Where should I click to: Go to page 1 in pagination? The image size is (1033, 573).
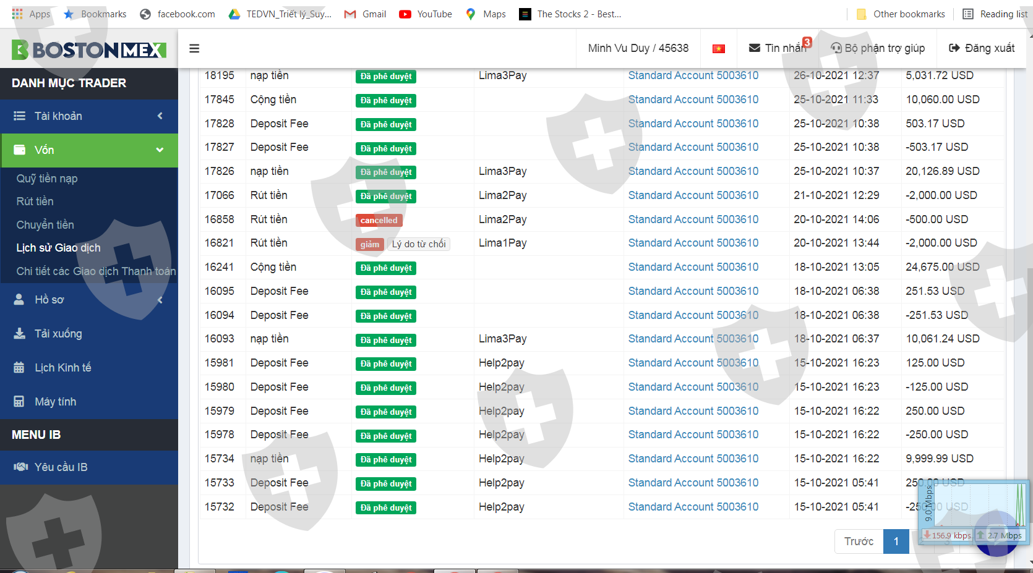[896, 541]
